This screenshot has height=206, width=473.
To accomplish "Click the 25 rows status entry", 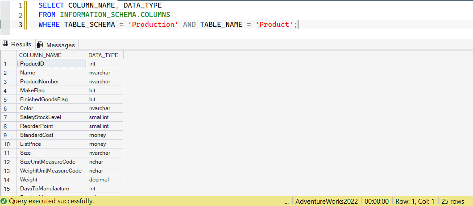I will coord(452,201).
